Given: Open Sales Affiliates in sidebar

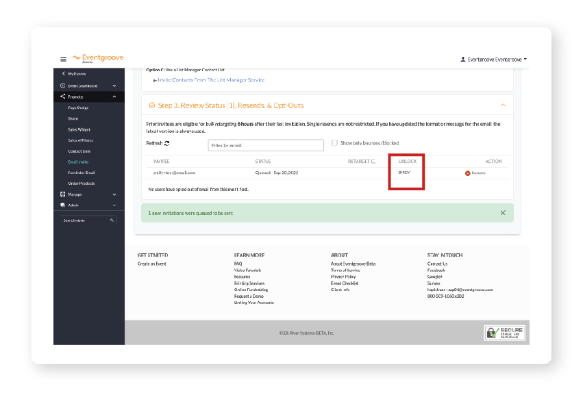Looking at the screenshot, I should 81,140.
